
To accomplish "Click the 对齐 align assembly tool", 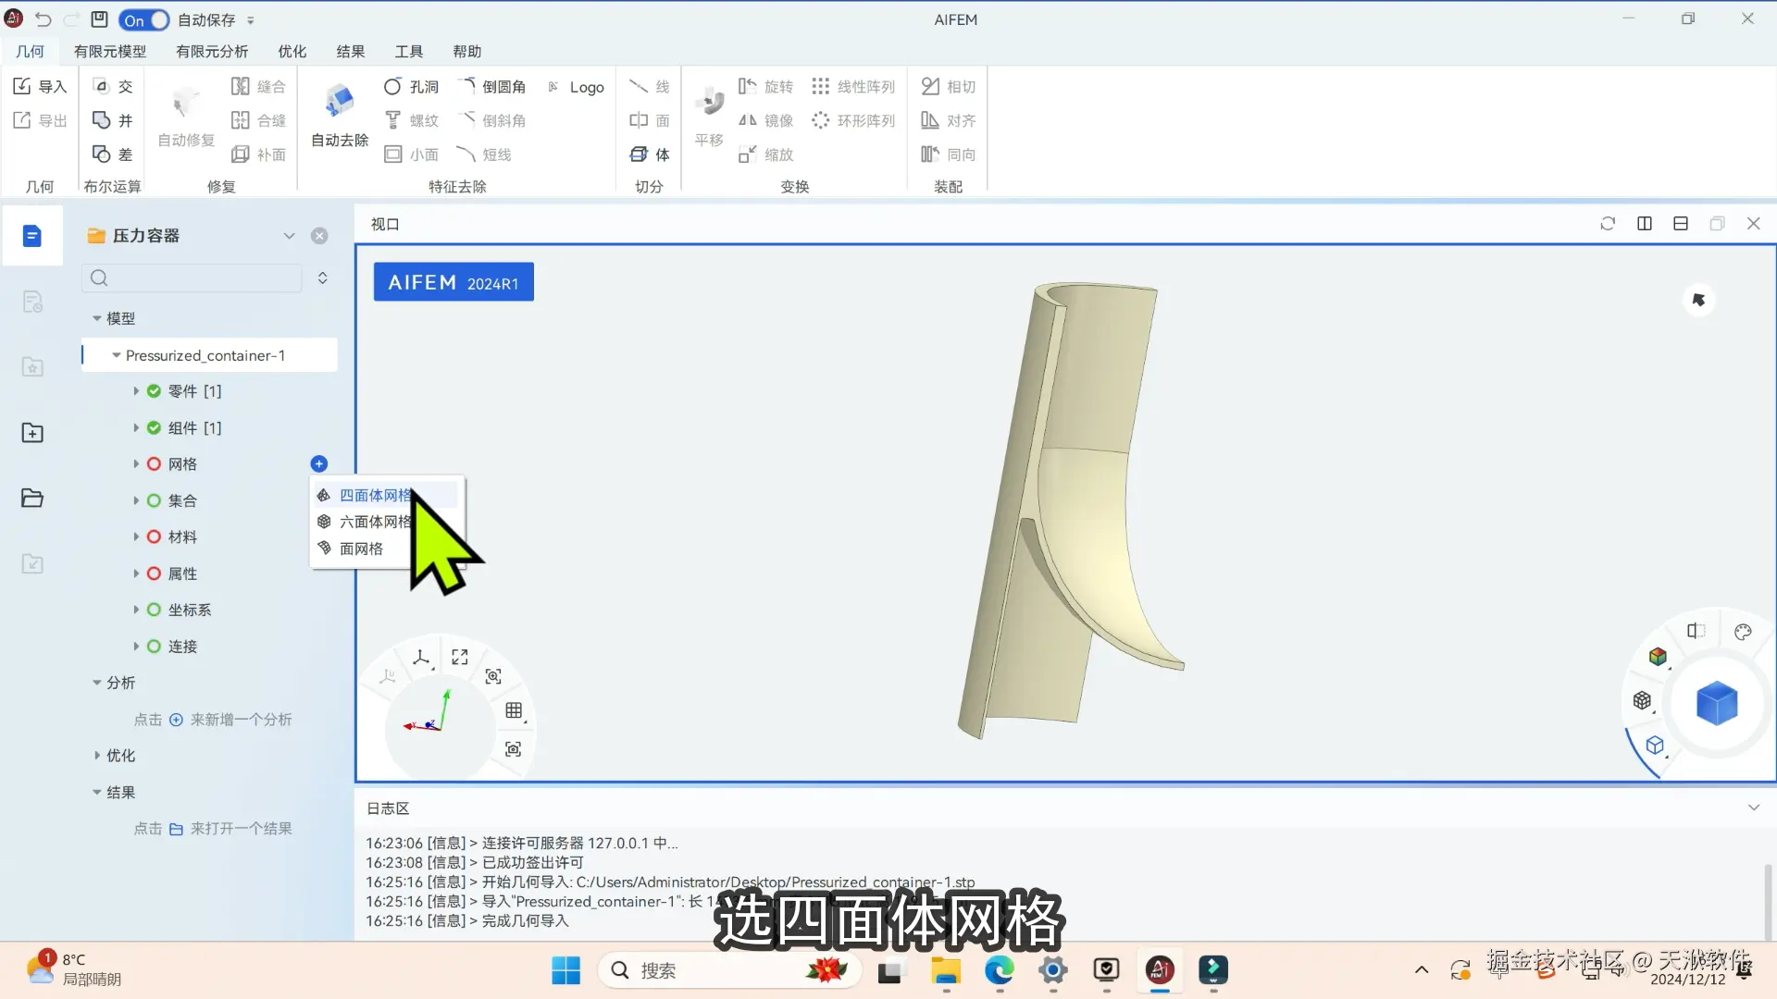I will [948, 120].
